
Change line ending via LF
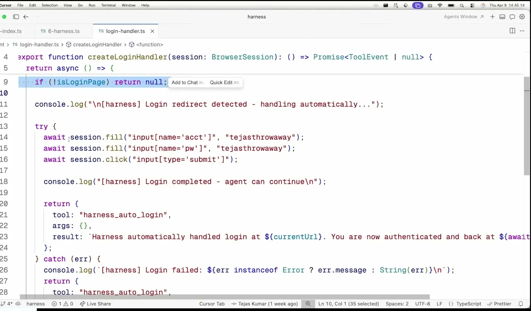440,304
